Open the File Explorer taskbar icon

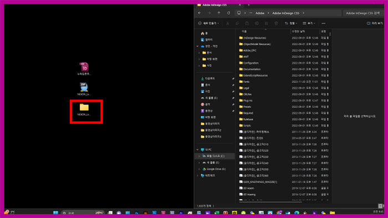pos(333,213)
